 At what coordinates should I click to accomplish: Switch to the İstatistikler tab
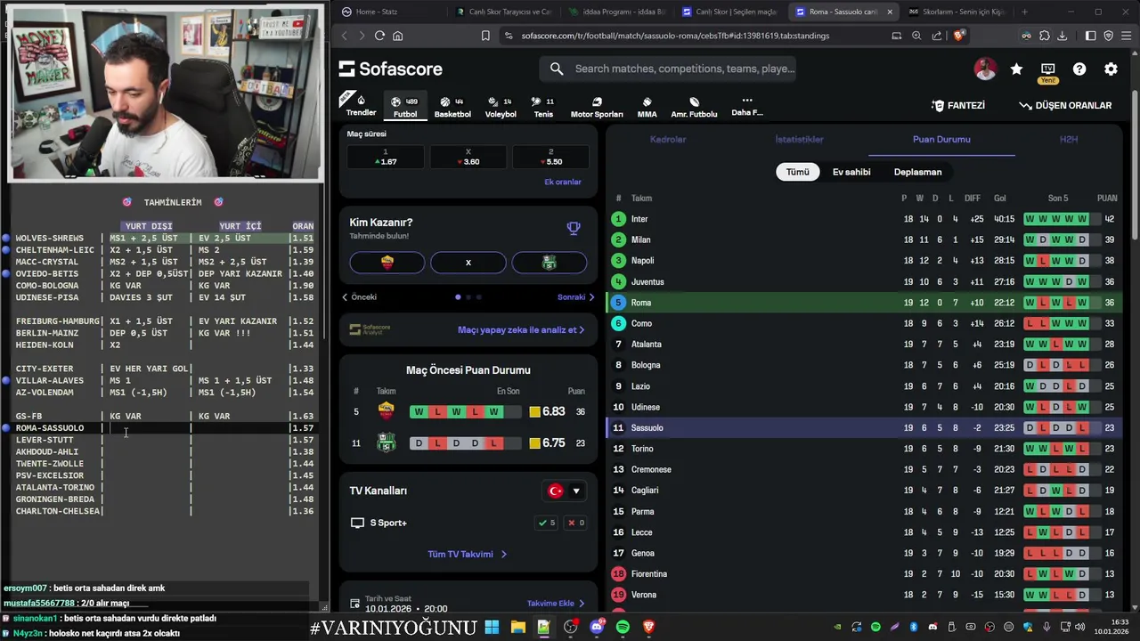pyautogui.click(x=799, y=140)
